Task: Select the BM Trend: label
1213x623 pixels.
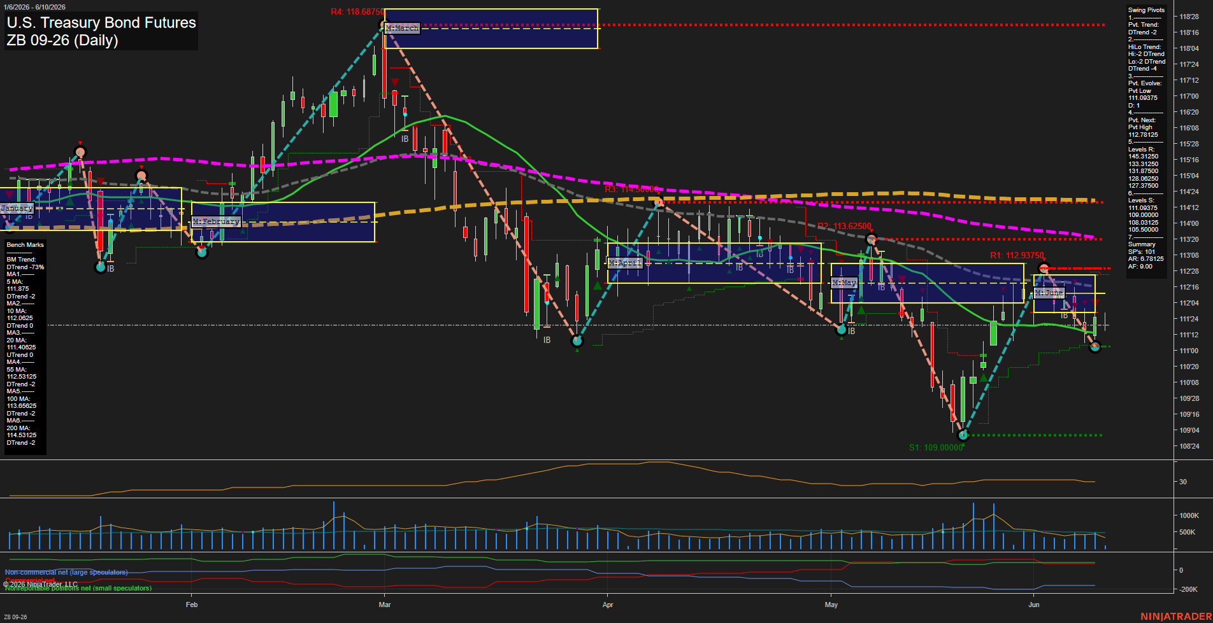Action: 22,260
